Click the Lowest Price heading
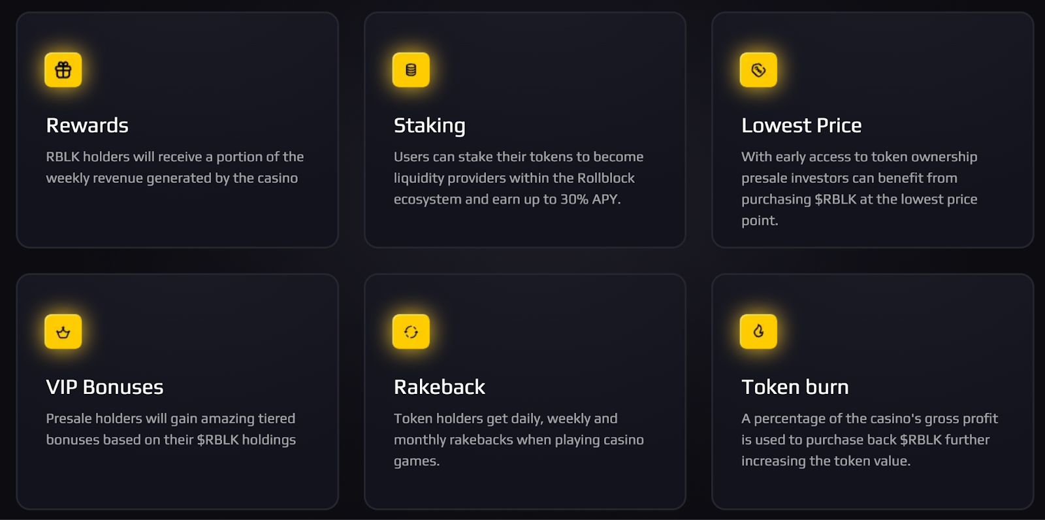This screenshot has height=520, width=1045. pos(801,125)
